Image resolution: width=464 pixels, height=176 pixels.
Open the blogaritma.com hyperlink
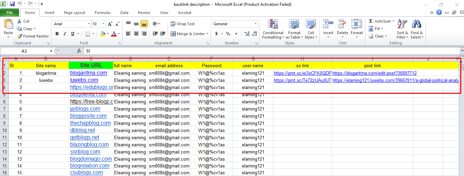89,73
